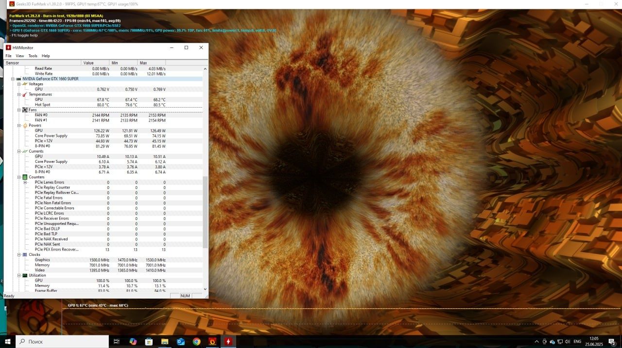Expand the PCIe Lanes Errors node
This screenshot has width=622, height=348.
pyautogui.click(x=25, y=182)
